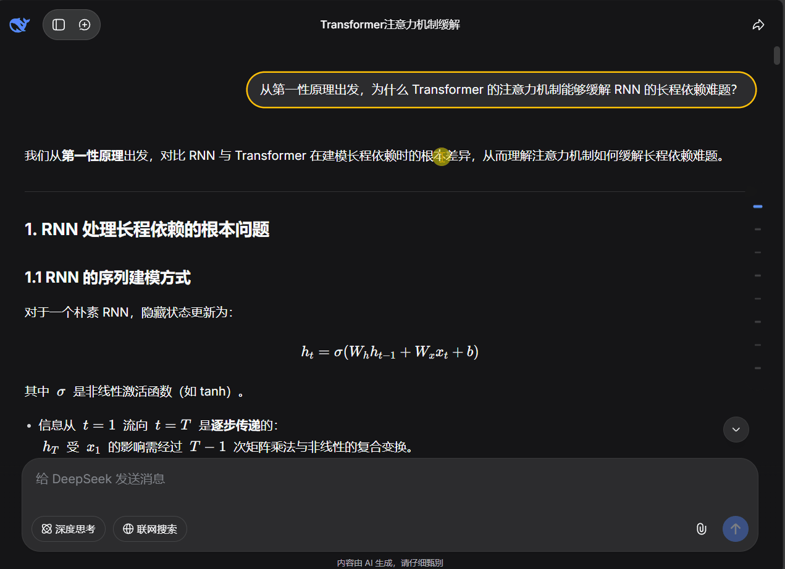Screen dimensions: 785x569
Task: Start a new chat with the plus icon
Action: click(x=85, y=24)
